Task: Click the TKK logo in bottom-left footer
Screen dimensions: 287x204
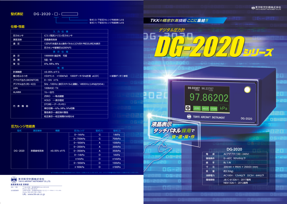Action: coord(14,179)
